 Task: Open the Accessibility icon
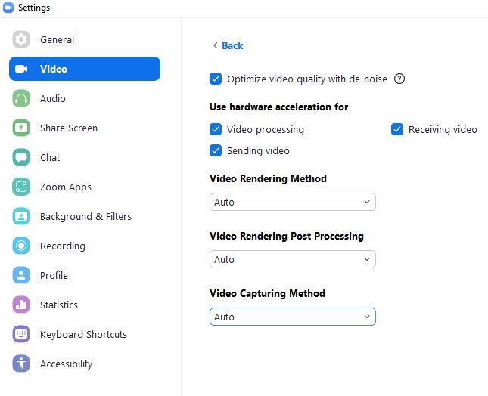point(21,364)
